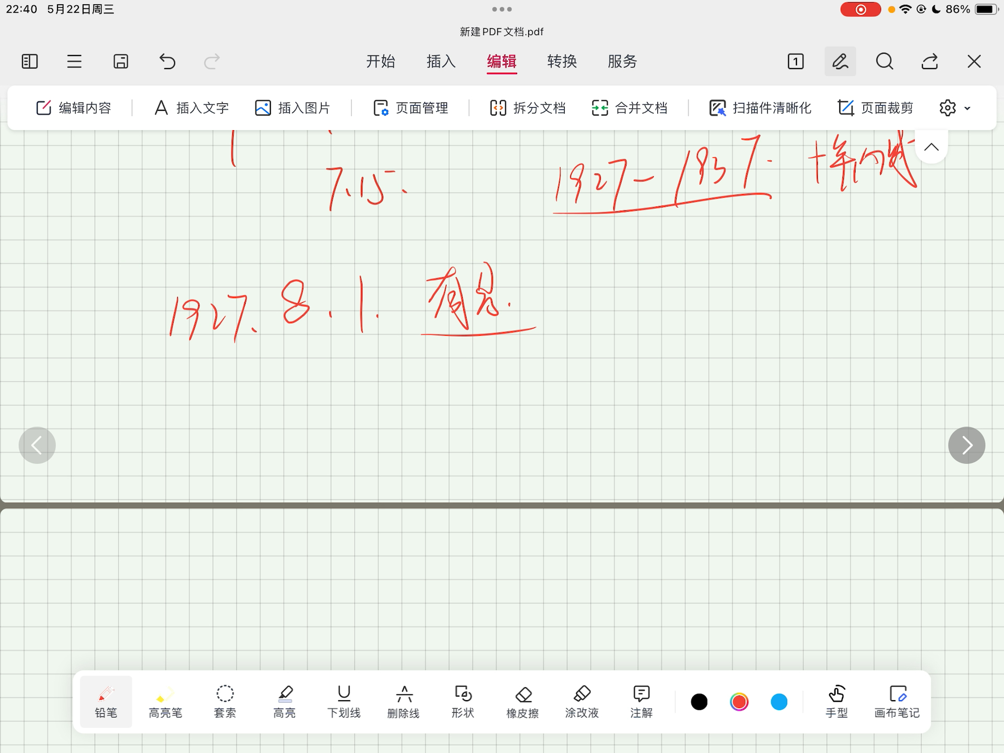
Task: Choose 插入图片 tool
Action: [292, 108]
